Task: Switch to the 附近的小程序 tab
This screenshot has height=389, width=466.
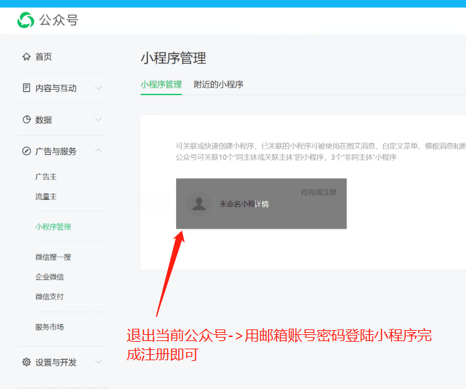Action: (219, 85)
